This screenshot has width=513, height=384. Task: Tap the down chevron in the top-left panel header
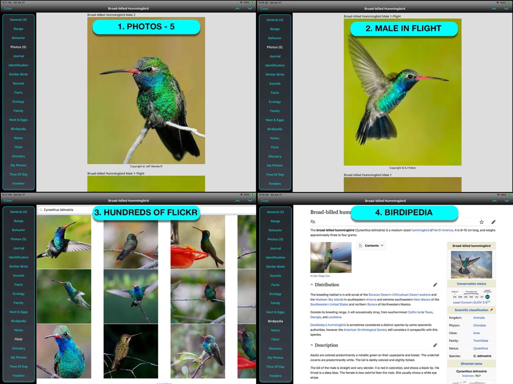click(250, 9)
